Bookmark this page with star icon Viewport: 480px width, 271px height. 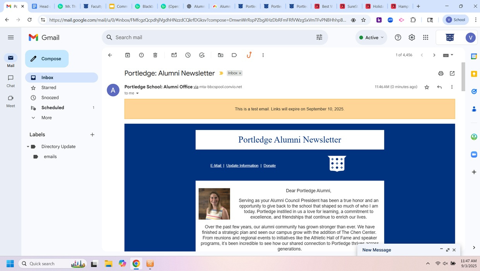tap(364, 20)
